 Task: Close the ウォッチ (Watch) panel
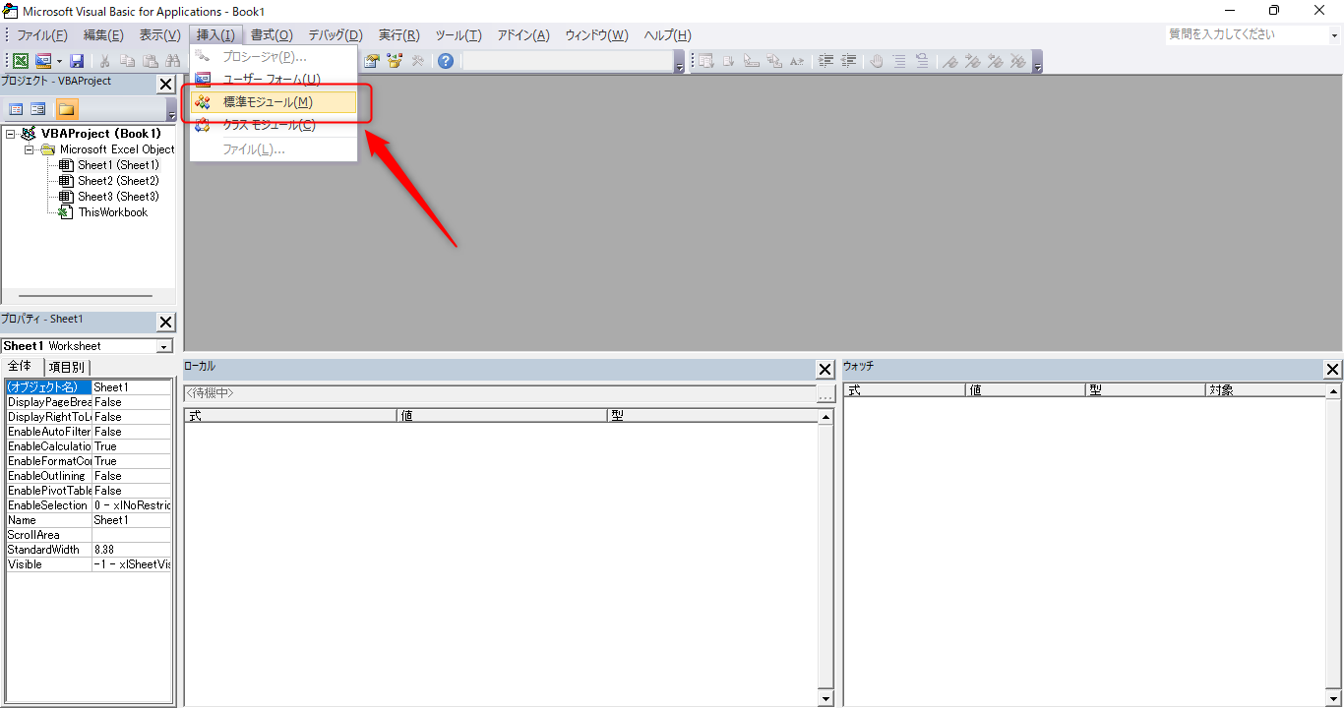pos(1332,370)
